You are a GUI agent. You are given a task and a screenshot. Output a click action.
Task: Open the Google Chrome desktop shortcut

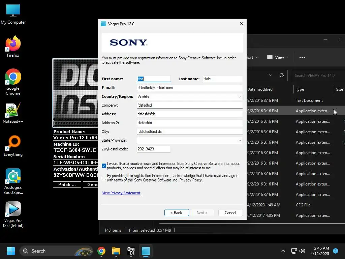click(13, 82)
